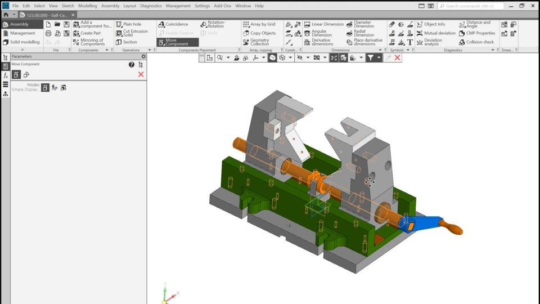Select the Text symbol tool
Image resolution: width=540 pixels, height=304 pixels.
pos(409,42)
